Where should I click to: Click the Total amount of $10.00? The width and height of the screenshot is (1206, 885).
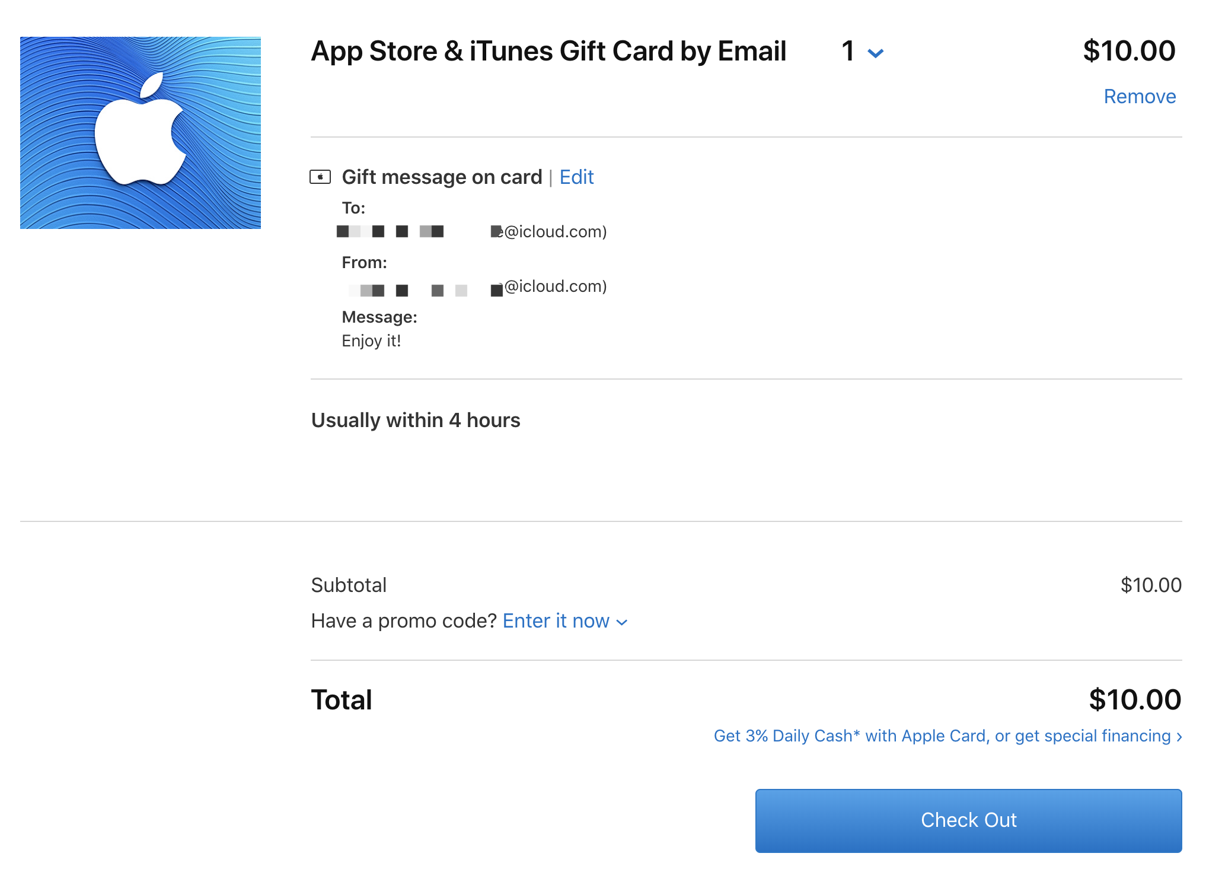pyautogui.click(x=1134, y=699)
